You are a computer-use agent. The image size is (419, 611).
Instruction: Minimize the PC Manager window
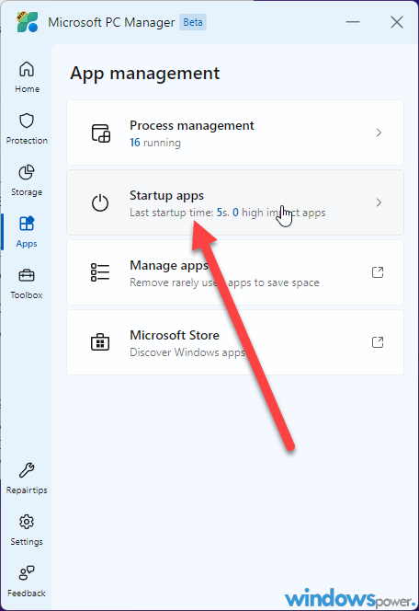pos(353,22)
